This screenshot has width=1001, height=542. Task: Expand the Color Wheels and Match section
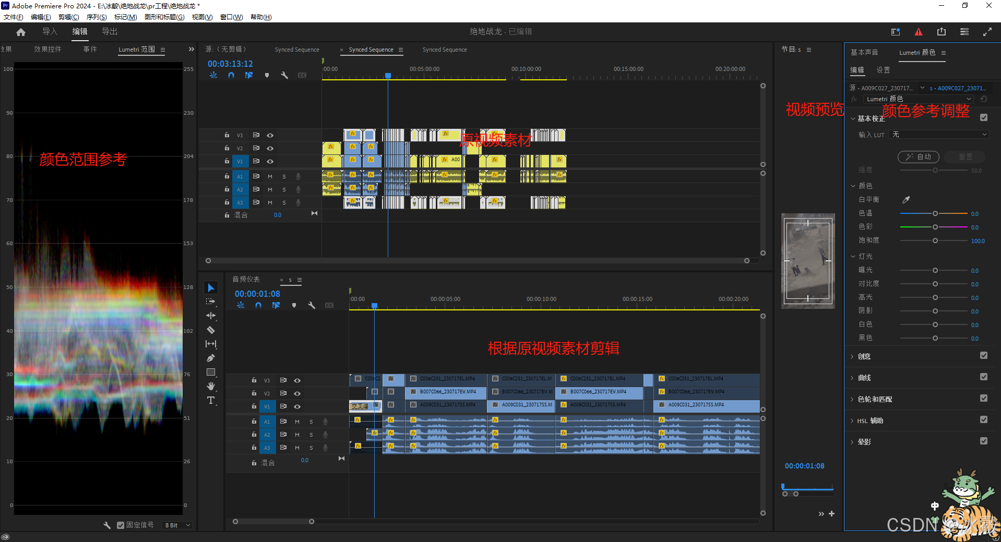[852, 400]
